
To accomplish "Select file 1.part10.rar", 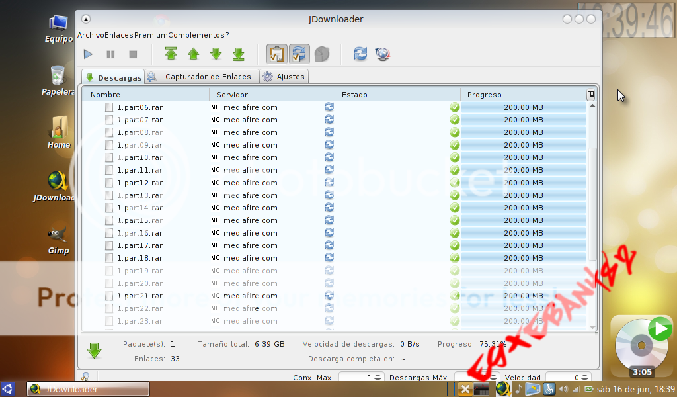I will pos(139,157).
